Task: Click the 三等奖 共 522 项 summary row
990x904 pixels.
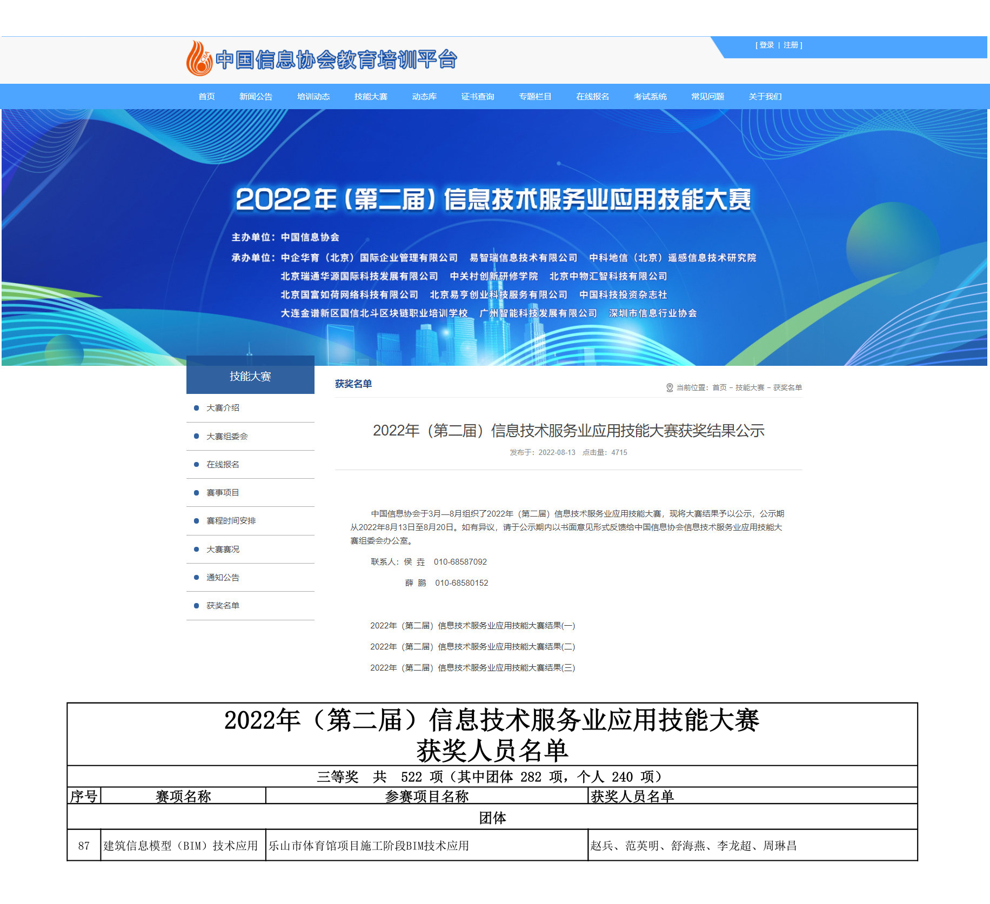Action: coord(492,776)
